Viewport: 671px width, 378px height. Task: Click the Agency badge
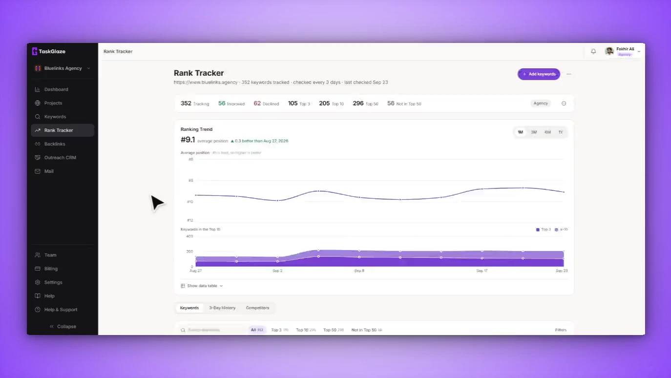coord(541,104)
